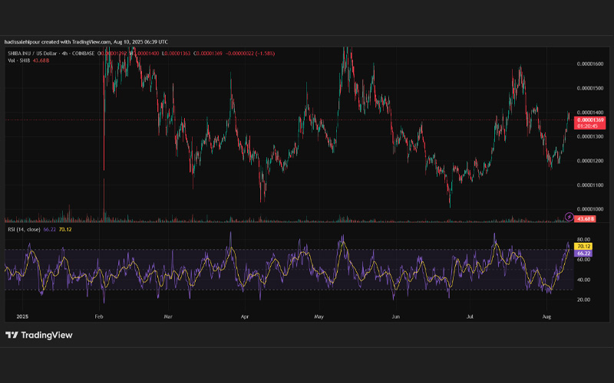
Task: Click the change value −0.00000022 (−1.58%)
Action: point(250,53)
